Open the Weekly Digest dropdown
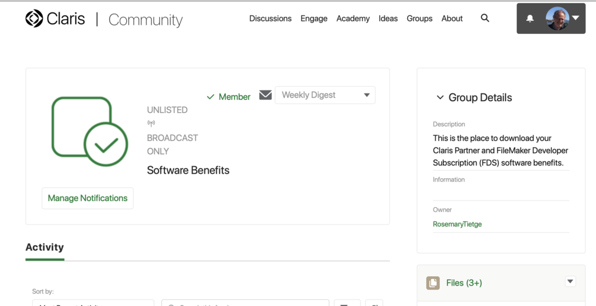The image size is (596, 306). [x=325, y=95]
